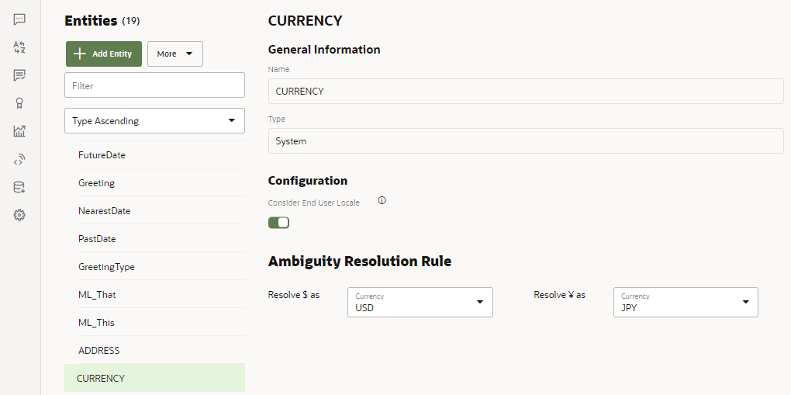
Task: Toggle Consider End User Locale switch
Action: coord(278,223)
